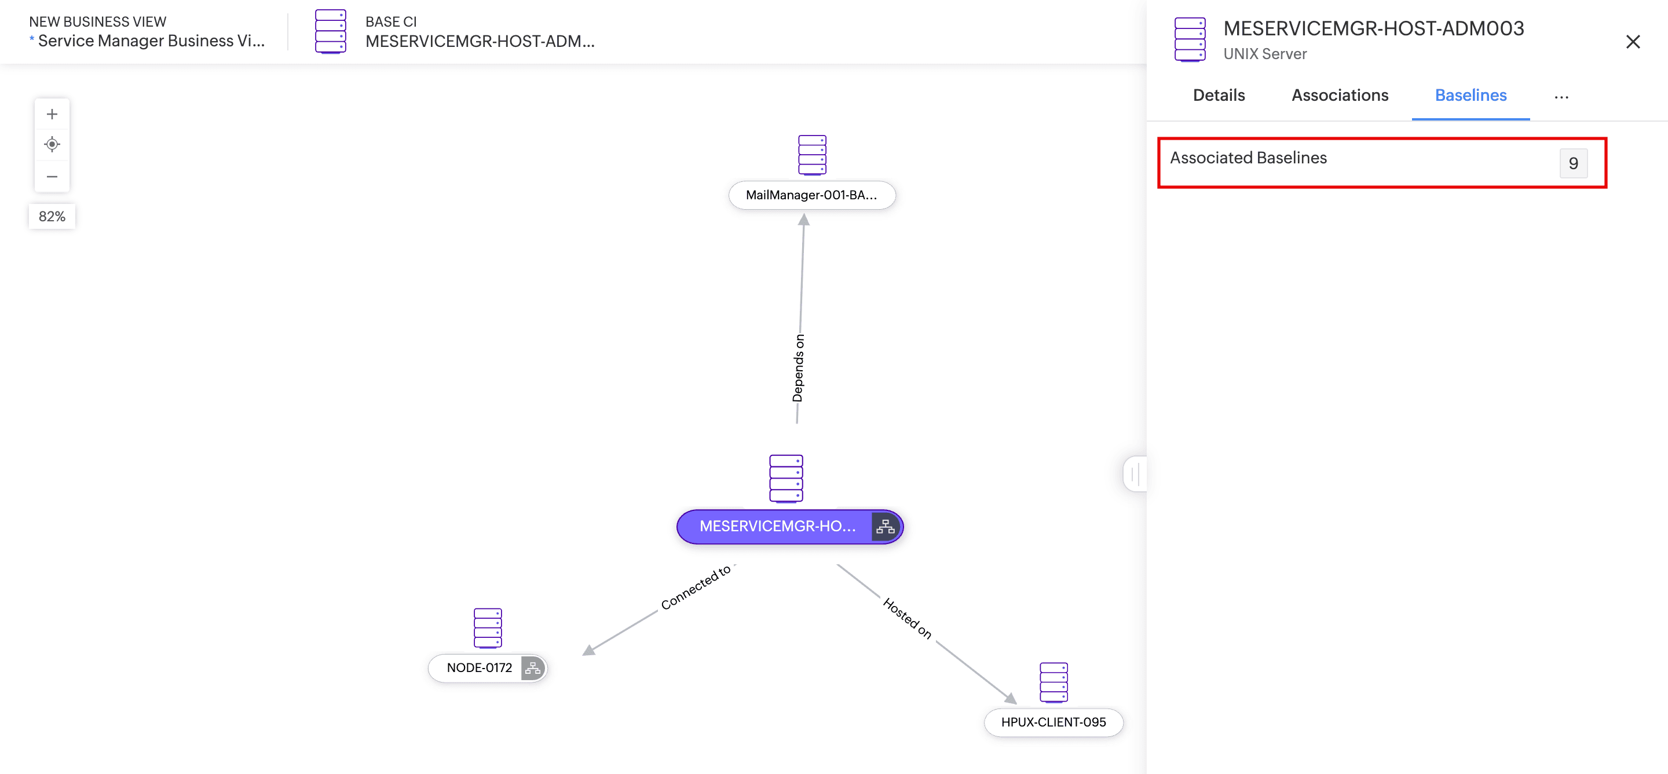Click the hierarchy icon on NODE-0172

tap(532, 668)
